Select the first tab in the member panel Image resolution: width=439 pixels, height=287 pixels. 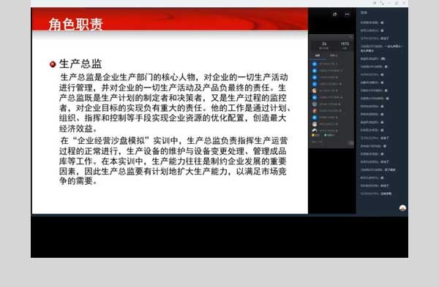(x=318, y=56)
